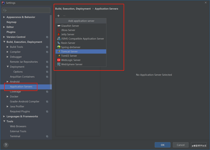Click the Resin Server icon

pyautogui.click(x=59, y=43)
